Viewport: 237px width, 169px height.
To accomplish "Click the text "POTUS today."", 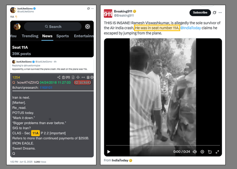I will point(23,113).
